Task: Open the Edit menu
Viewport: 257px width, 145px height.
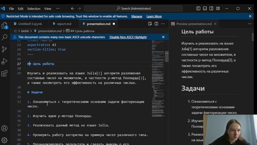Action: click(x=20, y=9)
